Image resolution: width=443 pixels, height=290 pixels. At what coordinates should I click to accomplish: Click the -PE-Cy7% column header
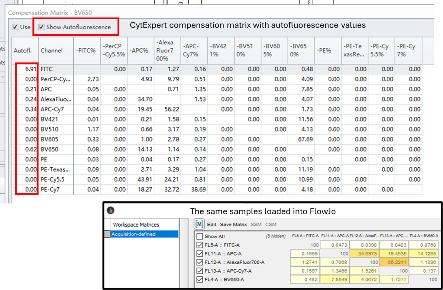[408, 51]
